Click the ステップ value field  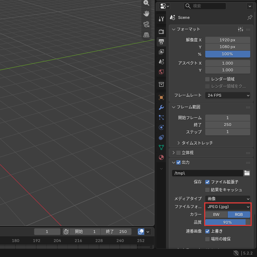click(228, 132)
